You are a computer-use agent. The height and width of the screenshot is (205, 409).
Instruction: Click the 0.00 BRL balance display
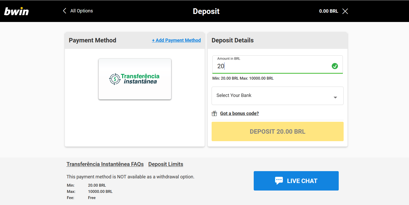coord(328,11)
